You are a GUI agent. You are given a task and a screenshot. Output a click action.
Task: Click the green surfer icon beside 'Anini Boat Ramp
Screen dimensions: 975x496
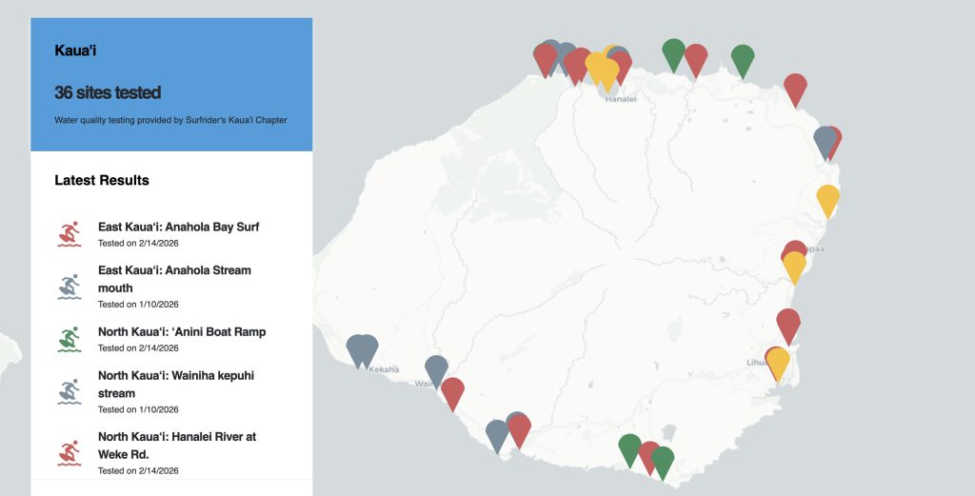coord(70,340)
